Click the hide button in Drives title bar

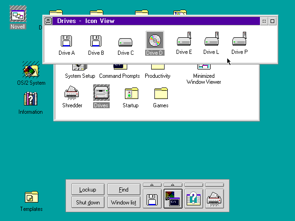pos(264,21)
